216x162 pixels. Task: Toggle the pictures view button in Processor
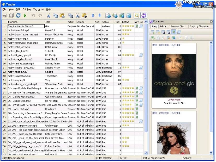(173, 32)
